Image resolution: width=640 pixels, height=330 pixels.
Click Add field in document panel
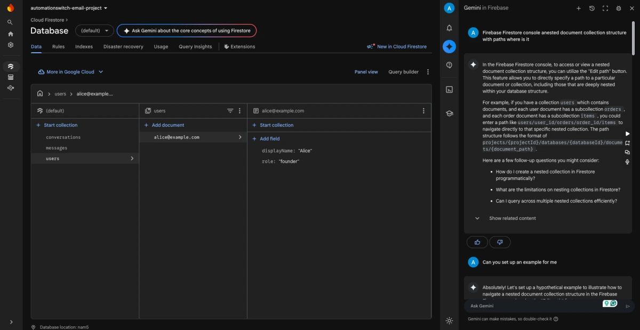(266, 139)
